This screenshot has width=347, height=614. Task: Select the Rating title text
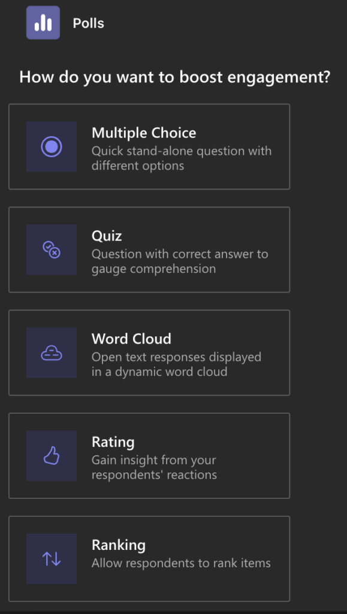pos(113,442)
